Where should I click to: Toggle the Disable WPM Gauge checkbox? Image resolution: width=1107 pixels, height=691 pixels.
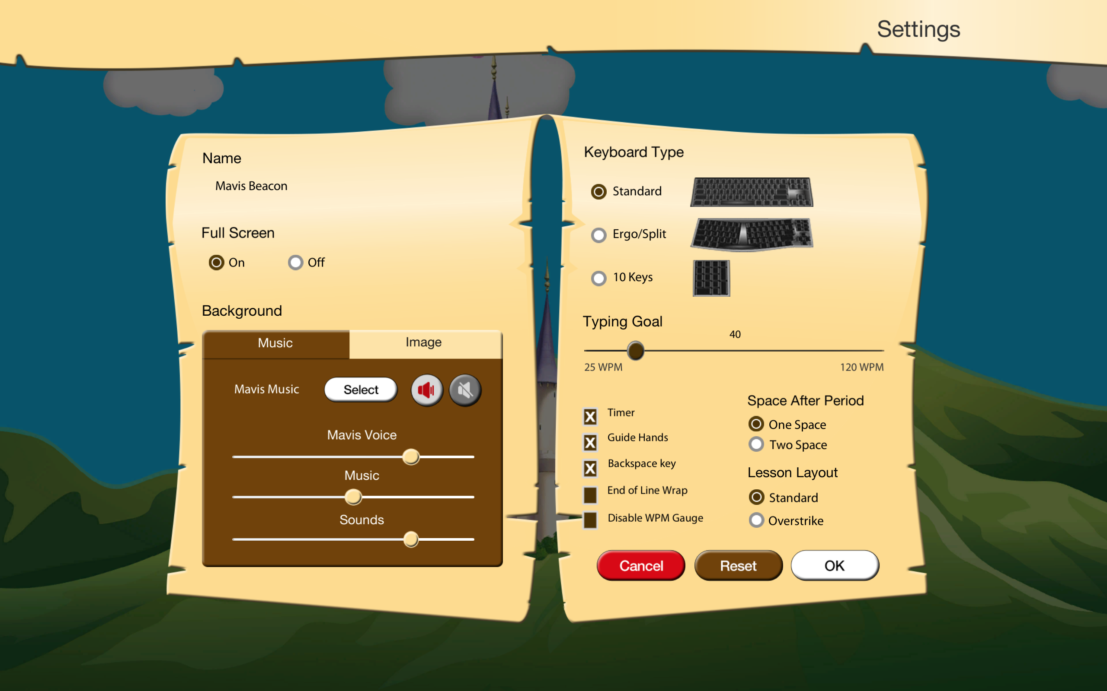590,518
